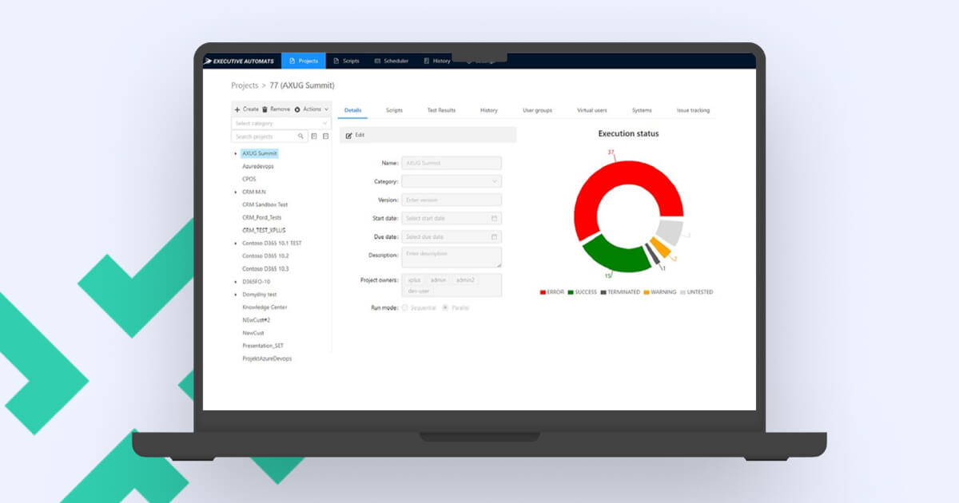Click the red ERROR legend swatch
Viewport: 959px width, 503px height.
tap(543, 292)
